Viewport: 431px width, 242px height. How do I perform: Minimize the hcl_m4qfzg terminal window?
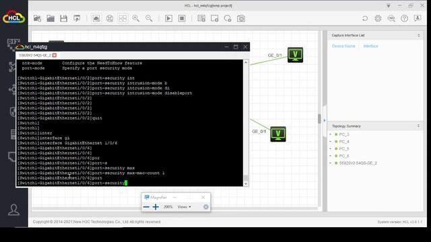226,47
